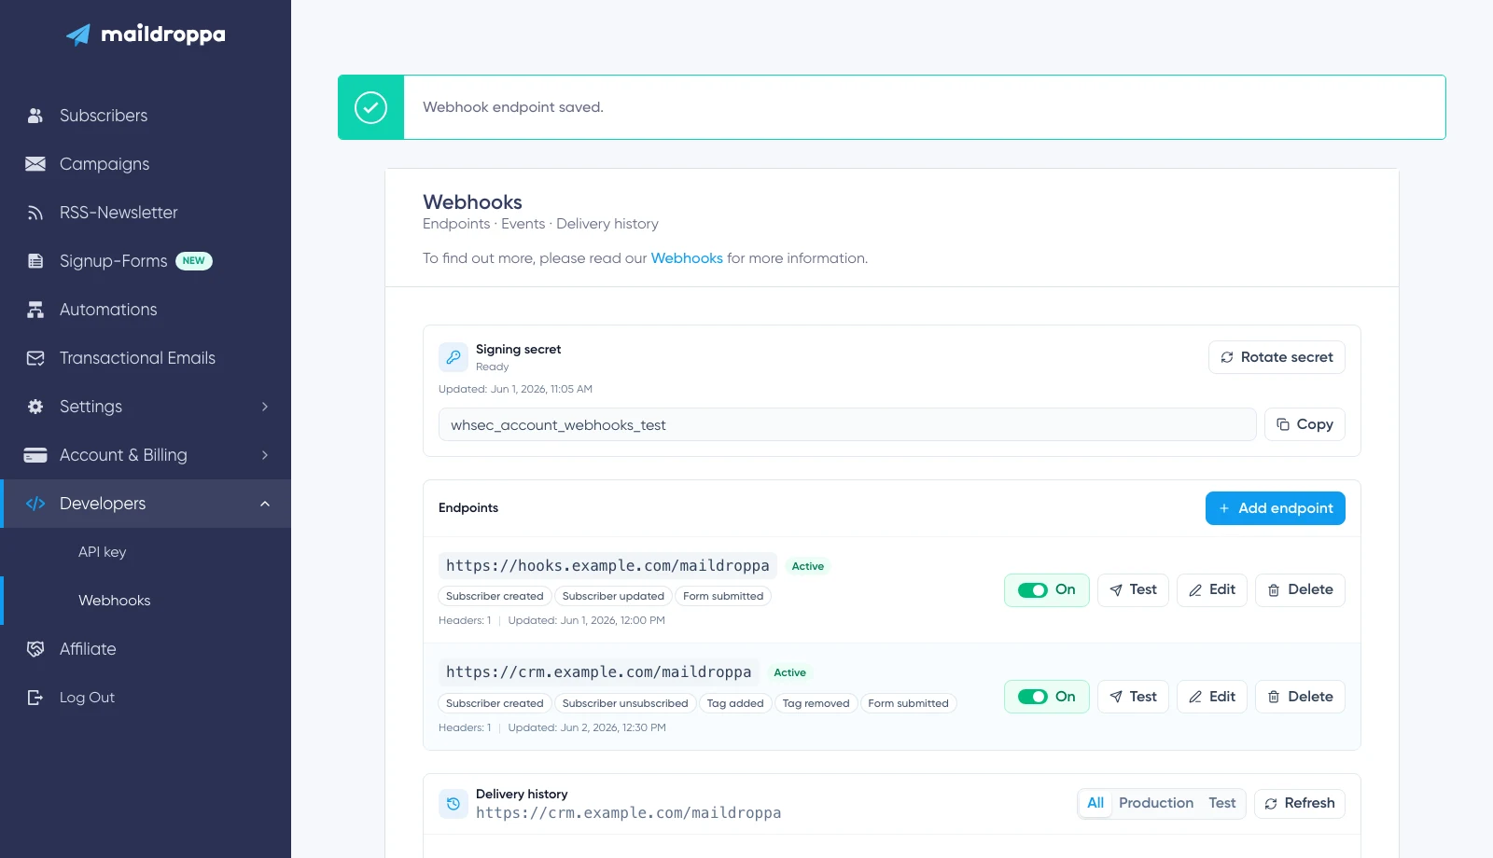Select the All delivery history filter
1493x858 pixels.
coord(1095,803)
